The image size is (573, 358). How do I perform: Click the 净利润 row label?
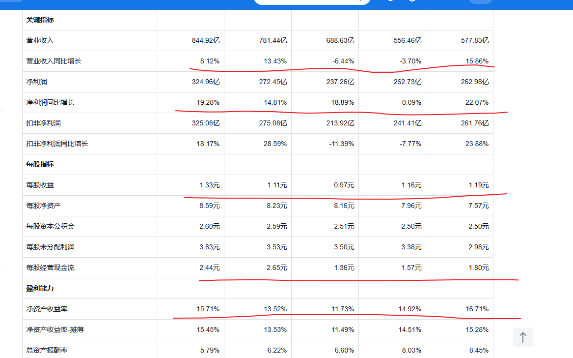(36, 82)
